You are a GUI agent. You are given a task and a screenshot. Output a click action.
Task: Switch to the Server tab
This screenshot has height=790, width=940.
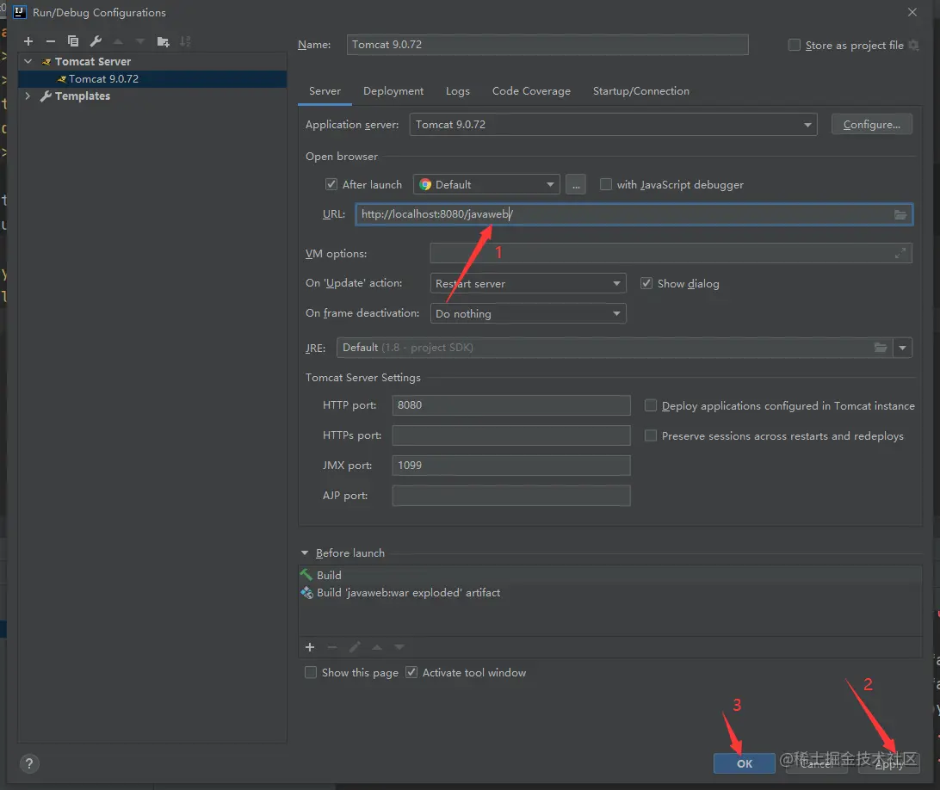click(x=325, y=91)
